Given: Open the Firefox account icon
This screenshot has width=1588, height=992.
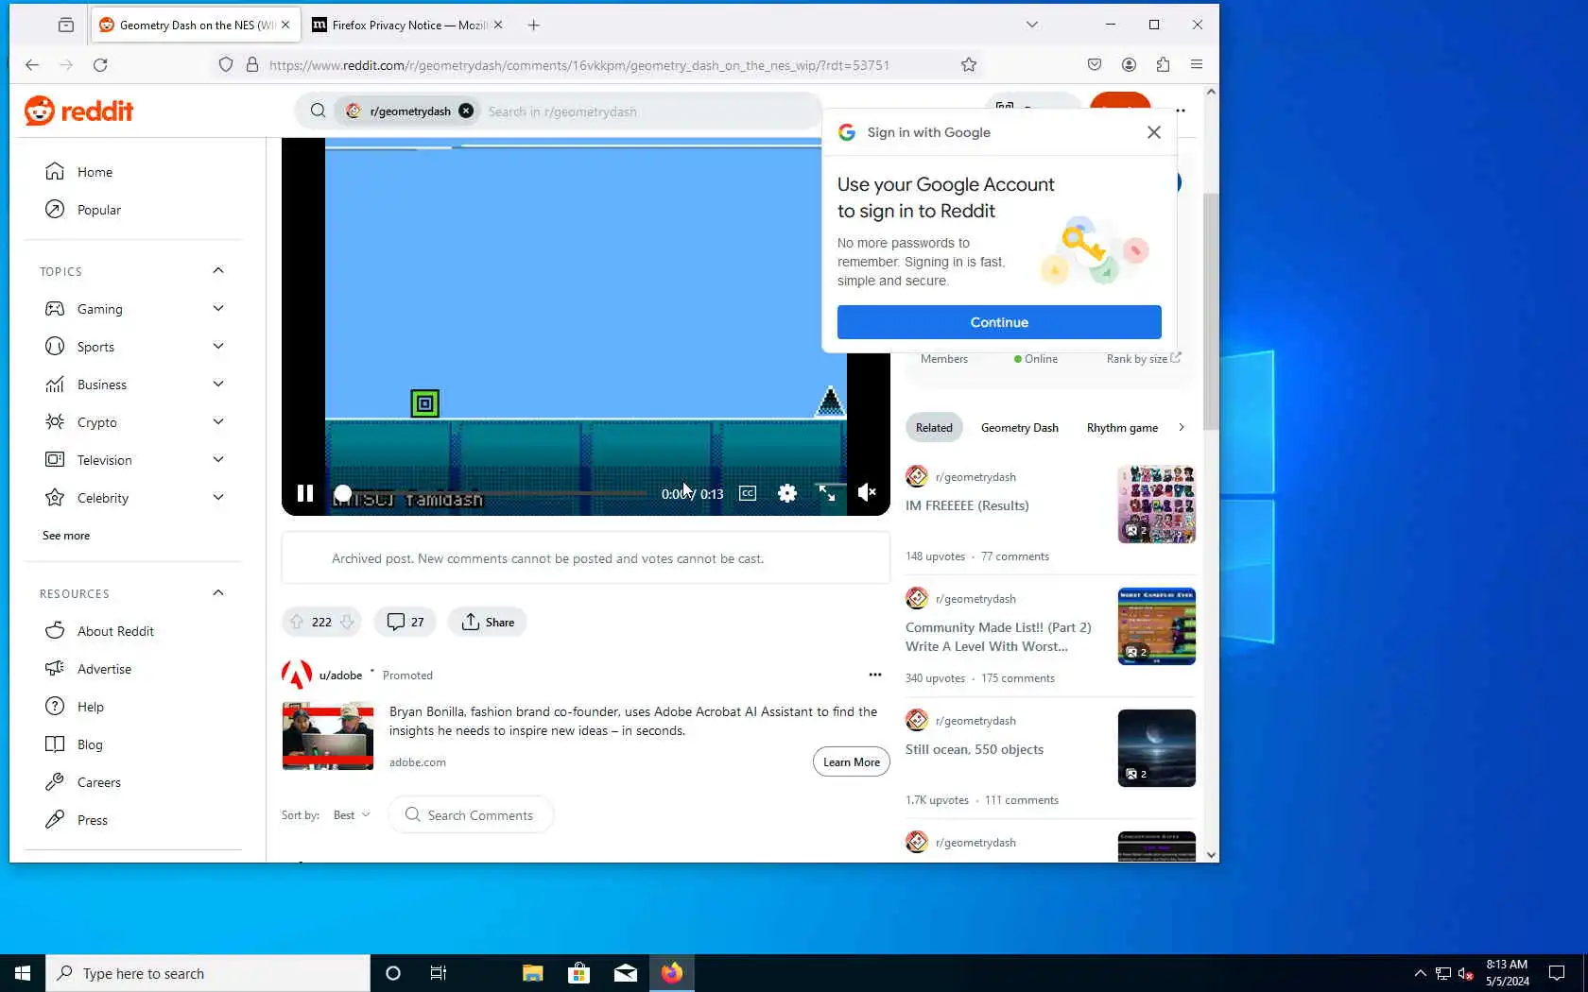Looking at the screenshot, I should point(1129,65).
